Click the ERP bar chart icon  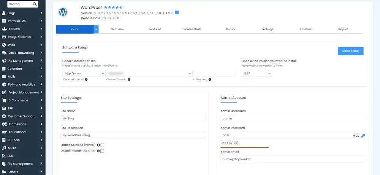click(4, 108)
